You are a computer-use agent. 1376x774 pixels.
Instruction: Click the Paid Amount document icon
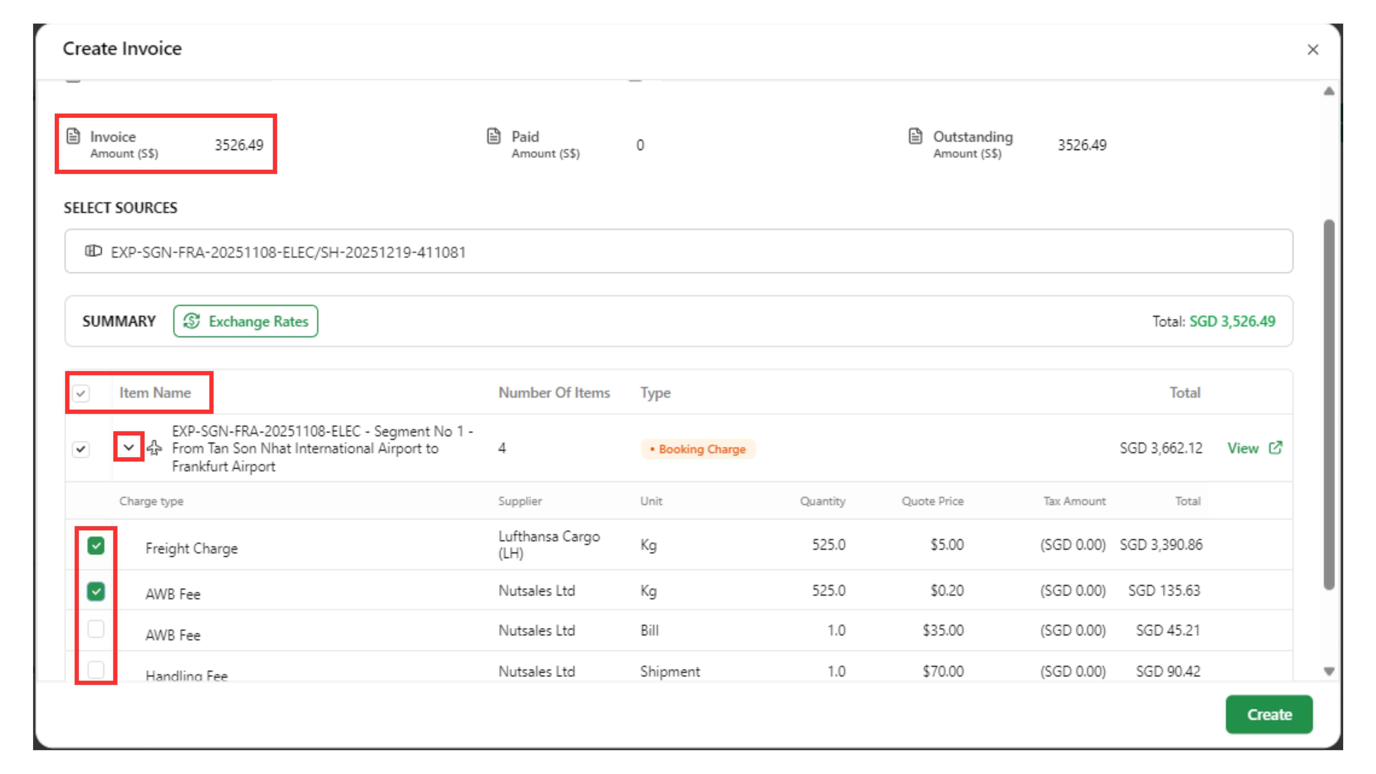(494, 136)
